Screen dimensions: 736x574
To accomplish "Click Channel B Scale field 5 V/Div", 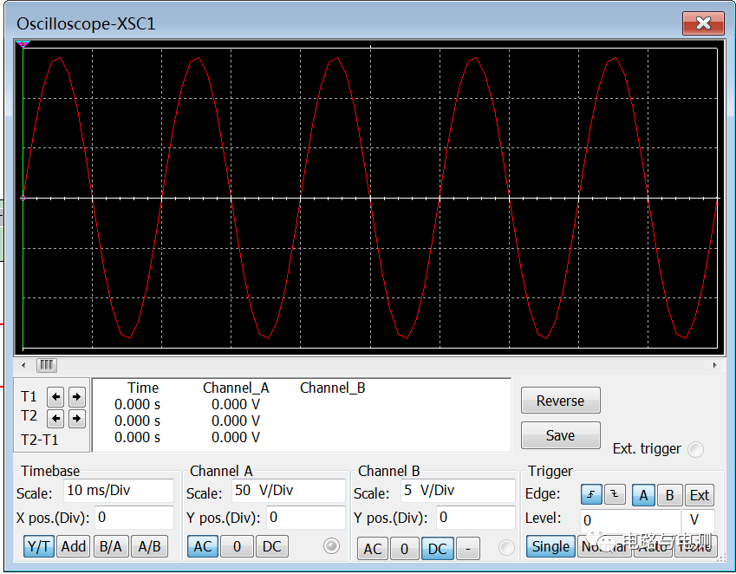I will click(458, 491).
